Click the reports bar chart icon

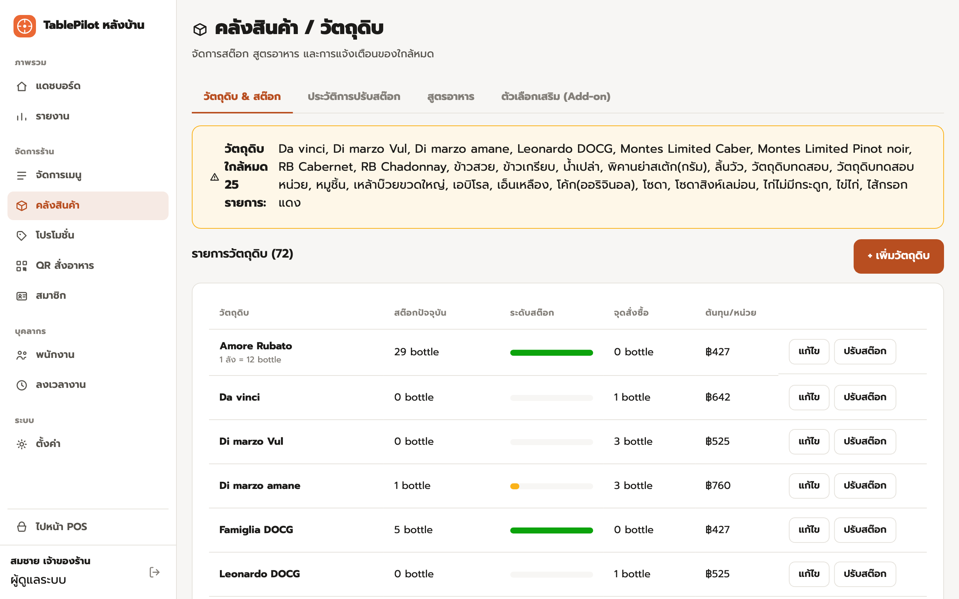pyautogui.click(x=22, y=116)
